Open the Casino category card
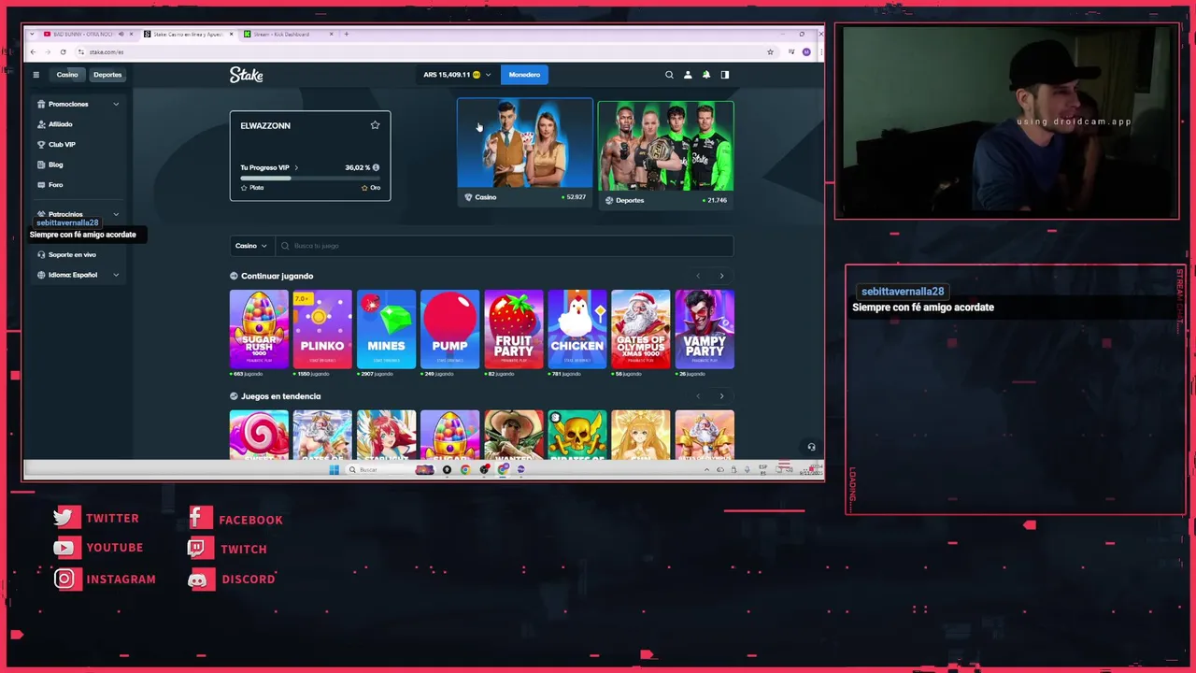 pyautogui.click(x=525, y=151)
